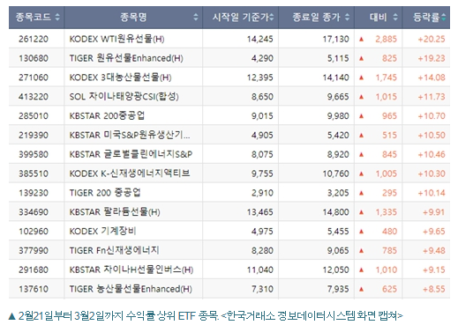Click stock code 139230
The image size is (458, 325).
[x=34, y=193]
